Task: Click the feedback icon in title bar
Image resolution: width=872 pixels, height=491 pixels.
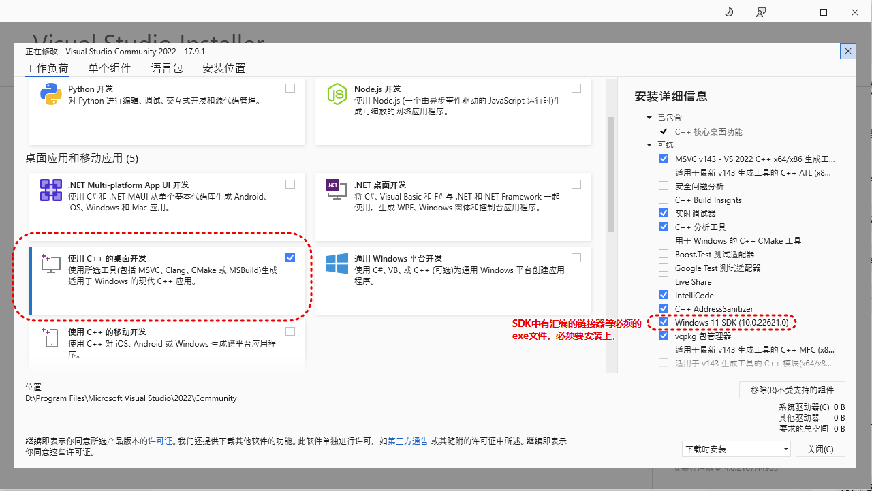Action: coord(761,12)
